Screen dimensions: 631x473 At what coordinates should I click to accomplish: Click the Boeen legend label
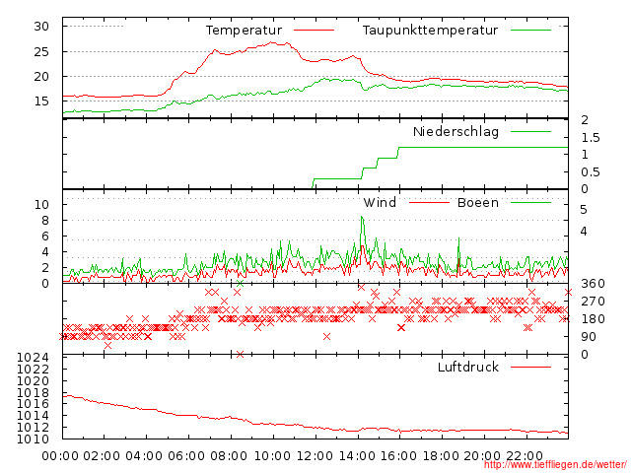[478, 202]
